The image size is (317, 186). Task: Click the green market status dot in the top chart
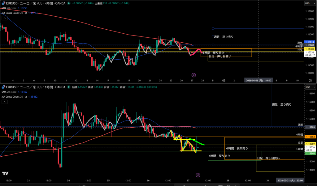(69, 3)
